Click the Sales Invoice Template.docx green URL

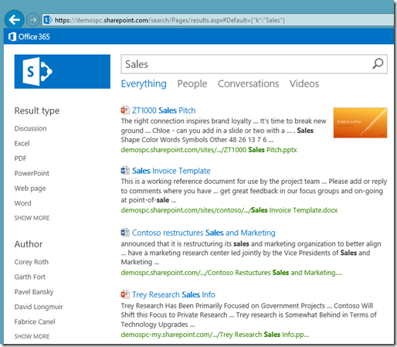click(229, 210)
